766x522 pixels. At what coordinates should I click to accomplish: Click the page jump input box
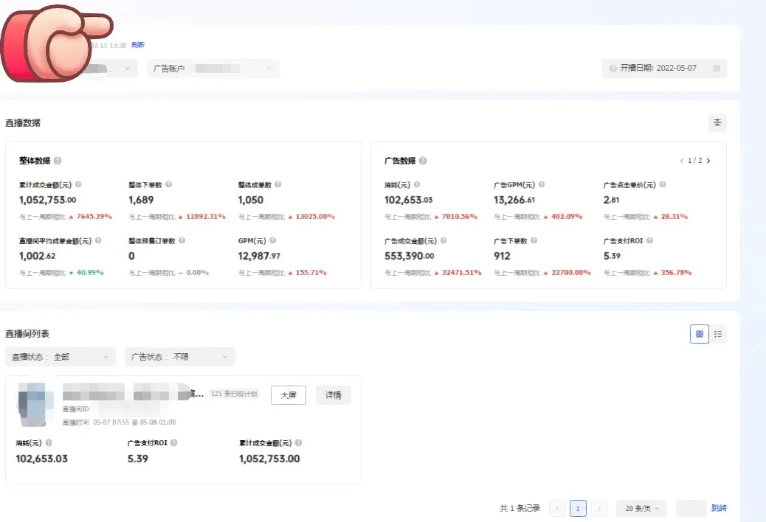(691, 508)
